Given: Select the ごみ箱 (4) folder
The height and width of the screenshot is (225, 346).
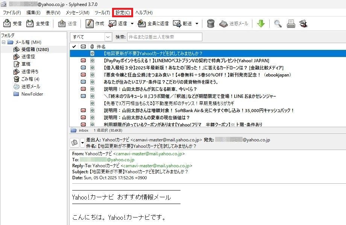Looking at the screenshot, I should (30, 79).
